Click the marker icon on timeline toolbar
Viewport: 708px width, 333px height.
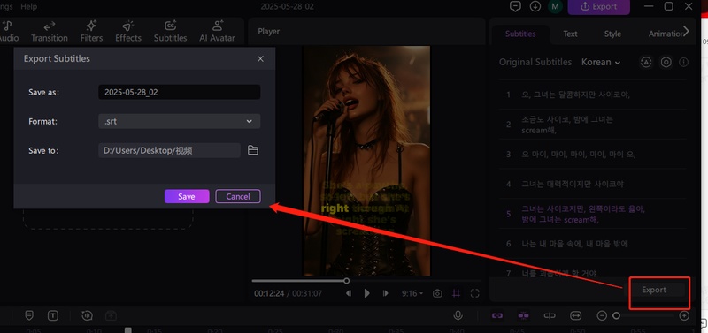(29, 315)
